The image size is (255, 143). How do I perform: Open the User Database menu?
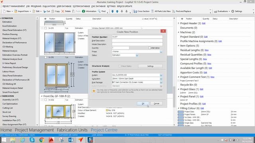[64, 6]
